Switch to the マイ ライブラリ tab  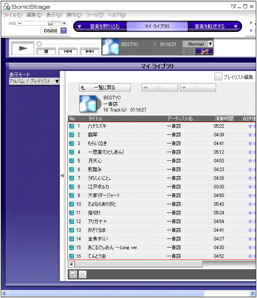157,26
